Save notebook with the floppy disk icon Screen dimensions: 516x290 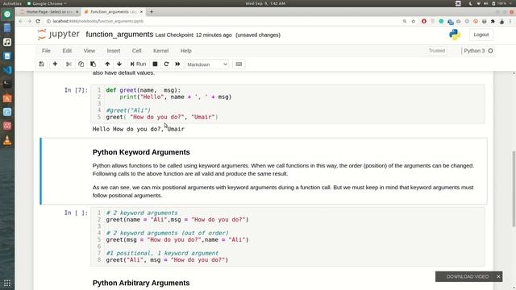tap(41, 64)
